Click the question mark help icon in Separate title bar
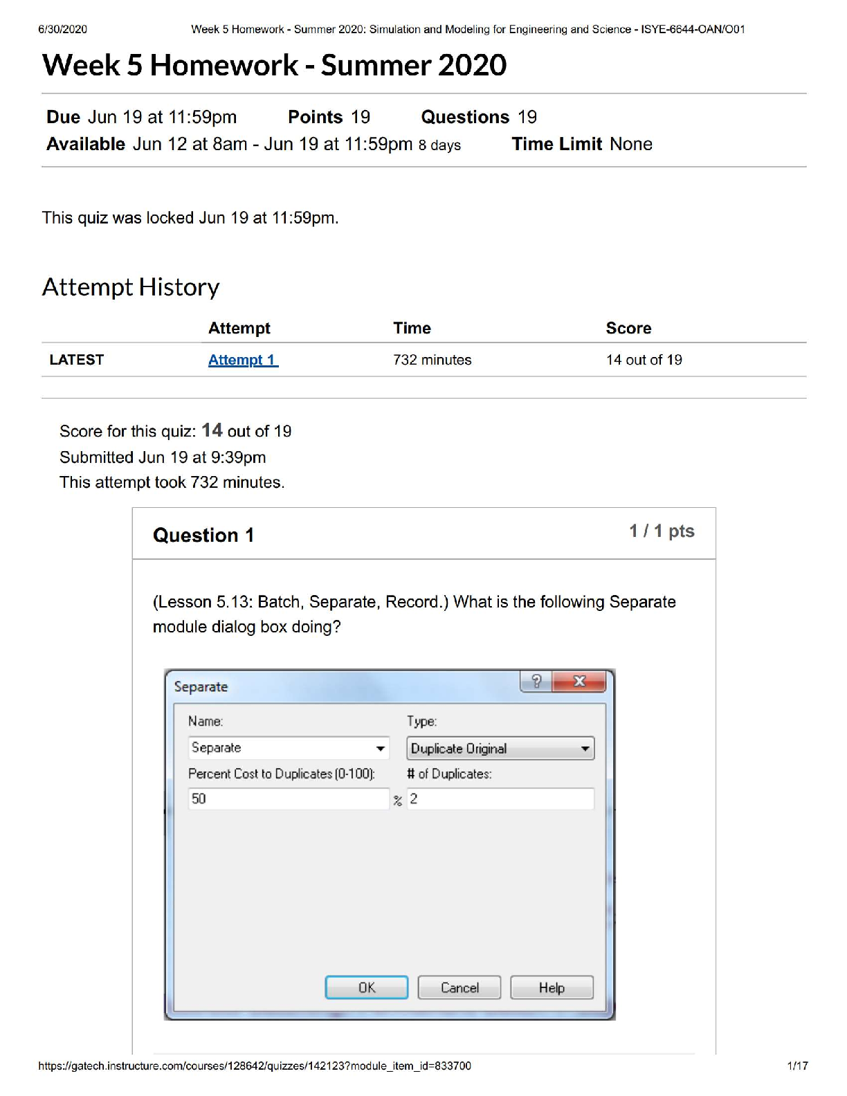Viewport: 847px width, 1096px height. 536,682
